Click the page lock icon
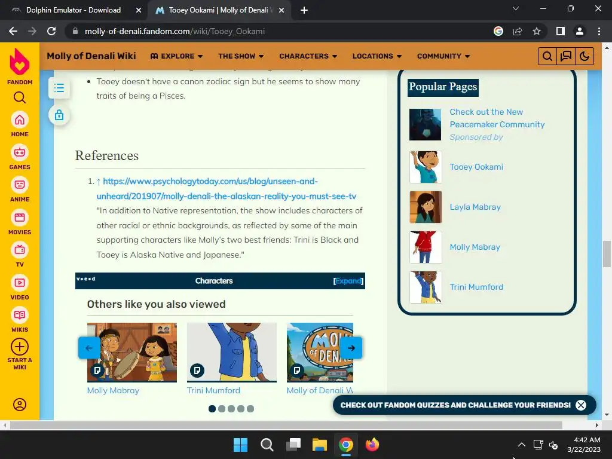This screenshot has height=459, width=612. pyautogui.click(x=59, y=115)
